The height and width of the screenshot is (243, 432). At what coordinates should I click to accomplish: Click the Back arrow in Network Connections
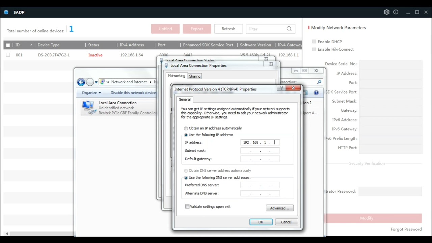pyautogui.click(x=81, y=82)
